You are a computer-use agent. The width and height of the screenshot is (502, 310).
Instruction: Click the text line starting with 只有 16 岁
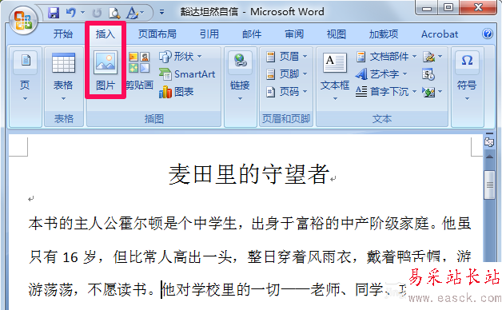point(249,256)
